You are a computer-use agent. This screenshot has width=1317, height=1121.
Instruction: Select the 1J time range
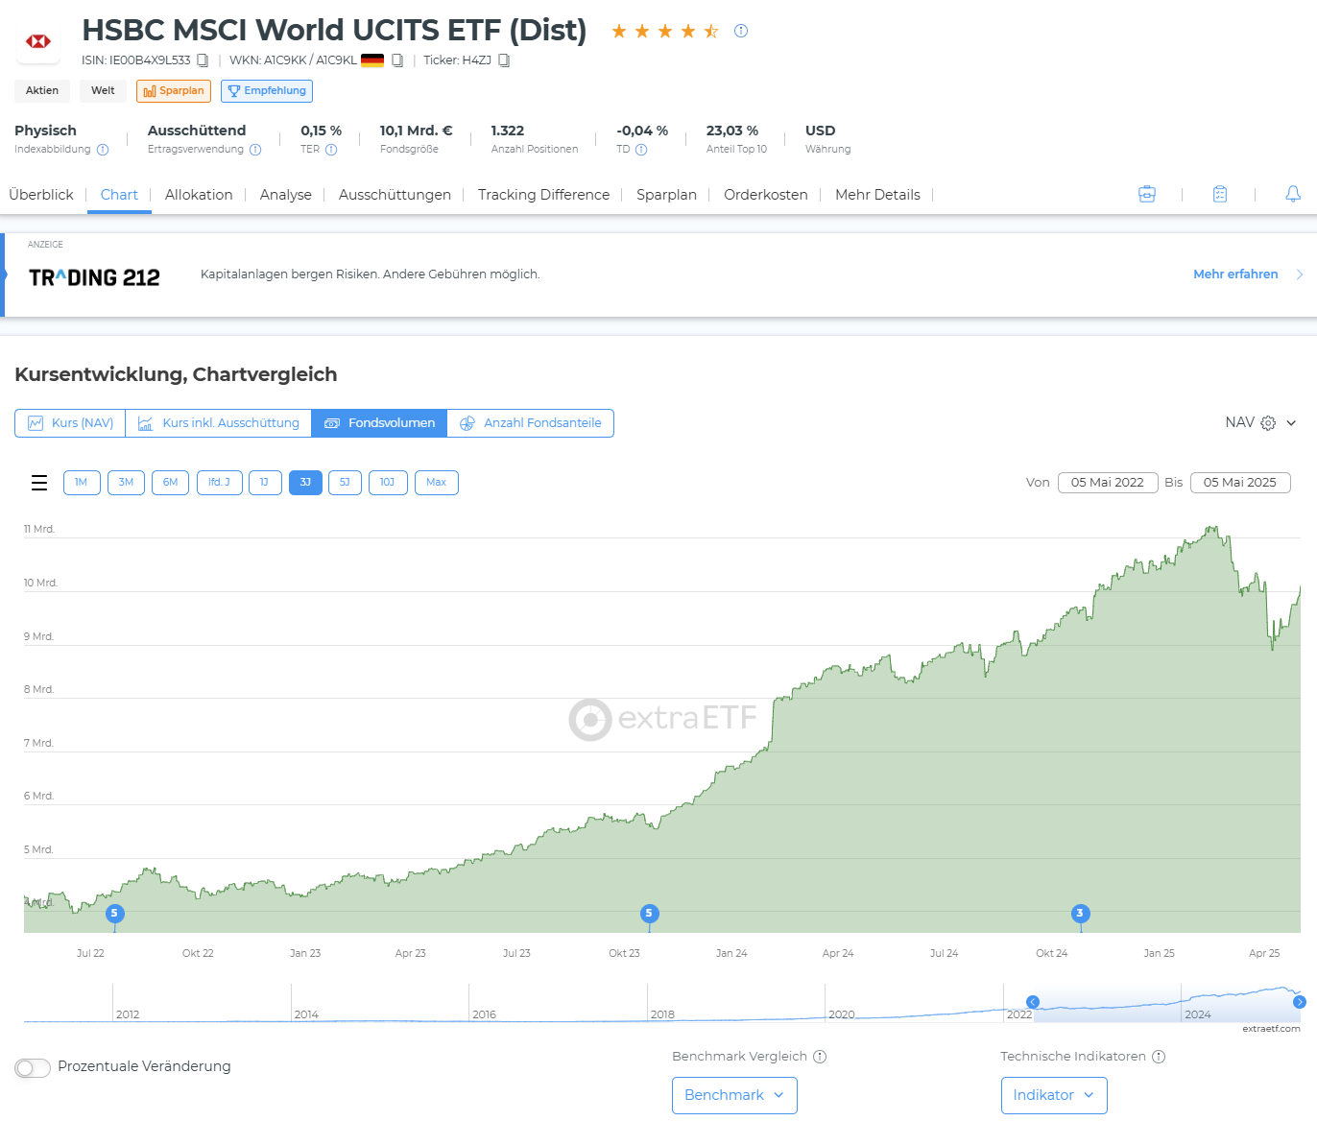[x=265, y=483]
